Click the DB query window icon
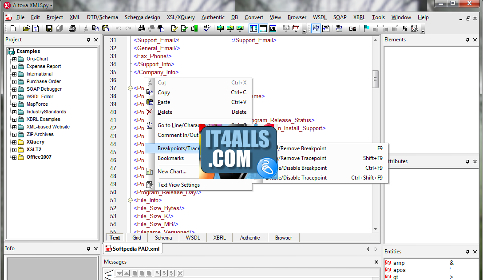The width and height of the screenshot is (483, 280). (x=273, y=28)
